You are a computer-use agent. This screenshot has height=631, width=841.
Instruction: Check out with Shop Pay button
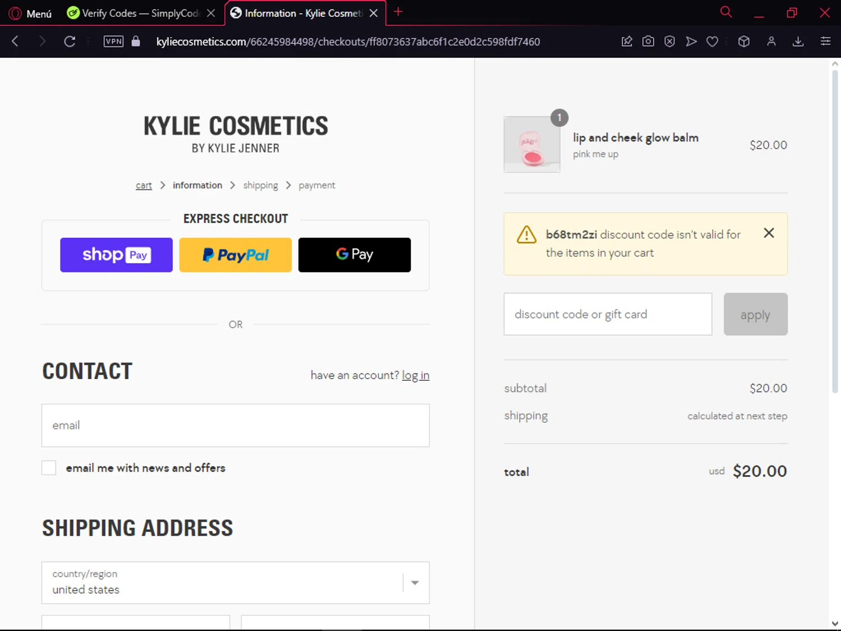pyautogui.click(x=116, y=255)
